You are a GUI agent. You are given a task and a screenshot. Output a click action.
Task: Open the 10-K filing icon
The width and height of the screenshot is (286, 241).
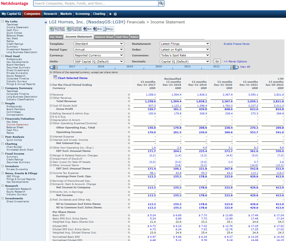pos(85,29)
